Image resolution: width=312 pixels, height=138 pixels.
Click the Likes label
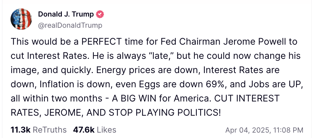[106, 130]
